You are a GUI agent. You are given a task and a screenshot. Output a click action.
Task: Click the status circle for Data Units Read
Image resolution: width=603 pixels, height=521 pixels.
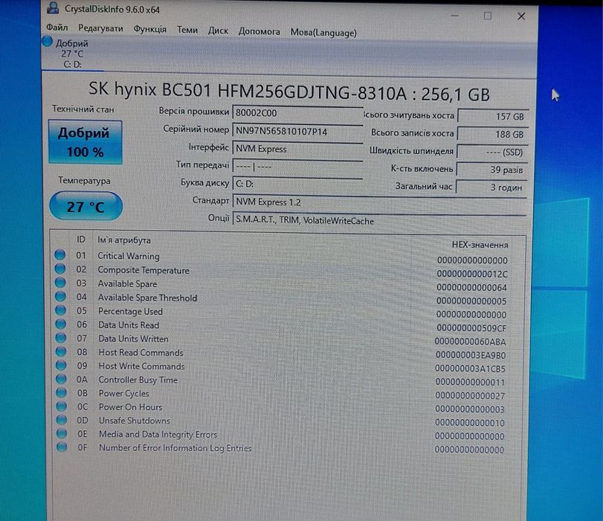61,324
